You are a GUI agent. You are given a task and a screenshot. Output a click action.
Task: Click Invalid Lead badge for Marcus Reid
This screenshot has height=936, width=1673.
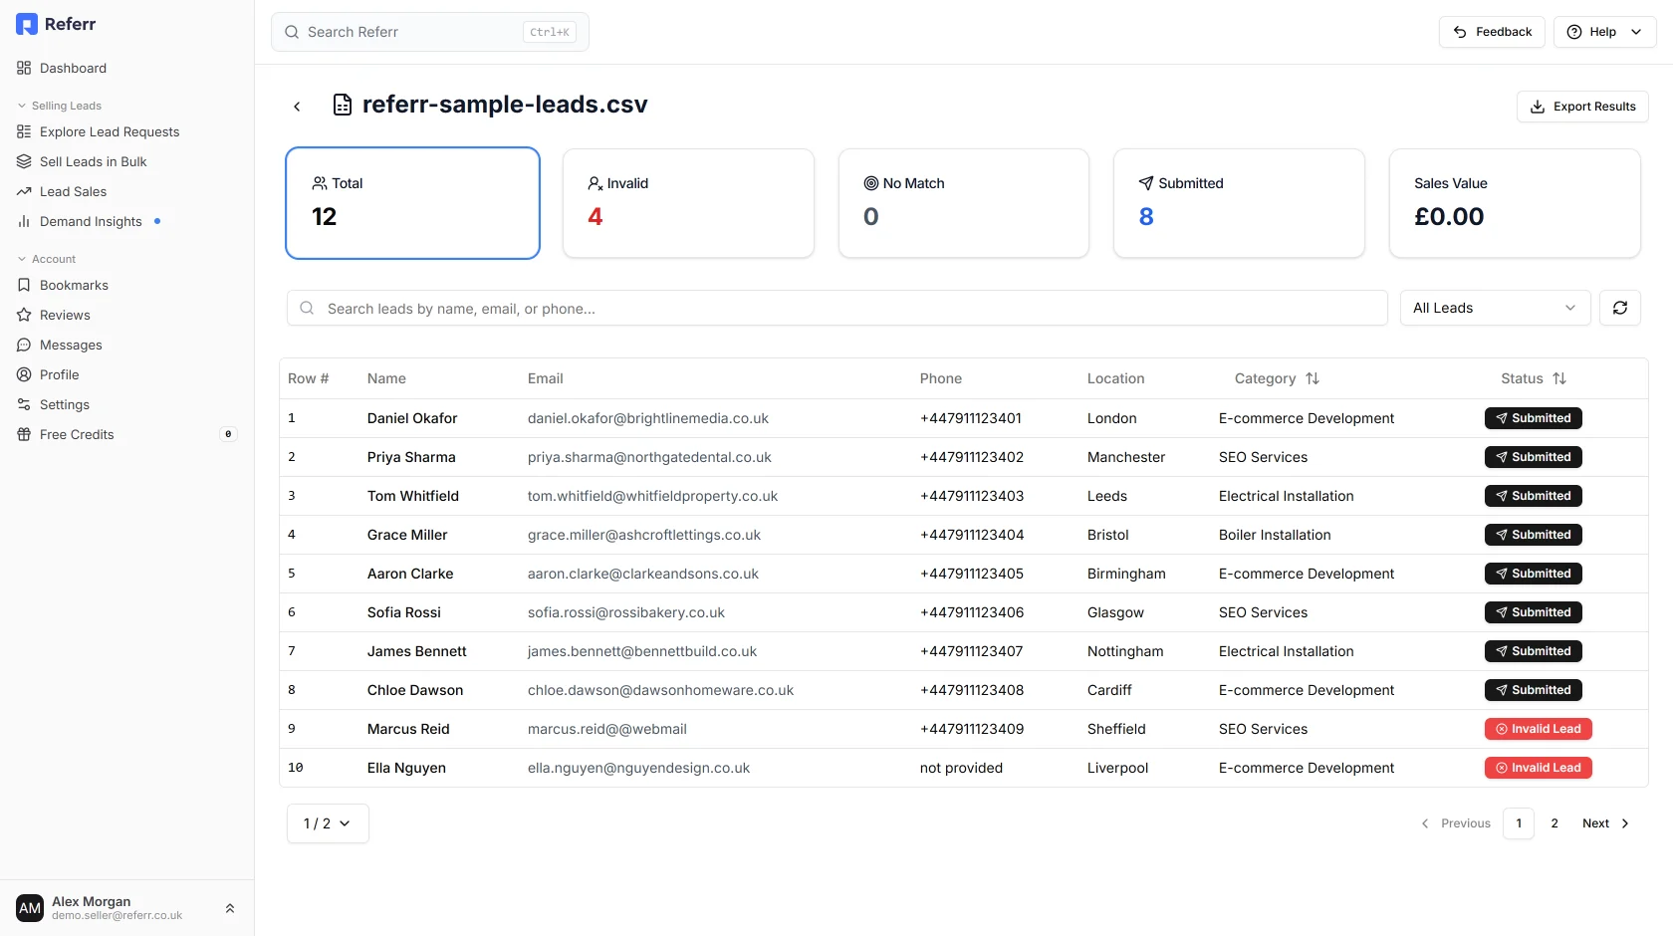[1539, 729]
